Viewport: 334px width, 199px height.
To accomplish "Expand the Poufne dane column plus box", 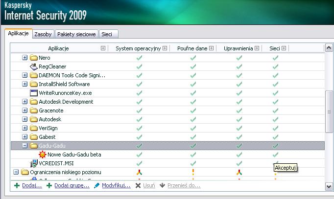I will tap(211, 48).
